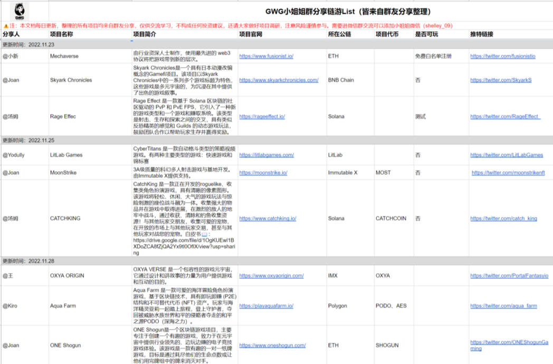553x364 pixels.
Task: Open the fusionist.io website link
Action: coord(266,56)
